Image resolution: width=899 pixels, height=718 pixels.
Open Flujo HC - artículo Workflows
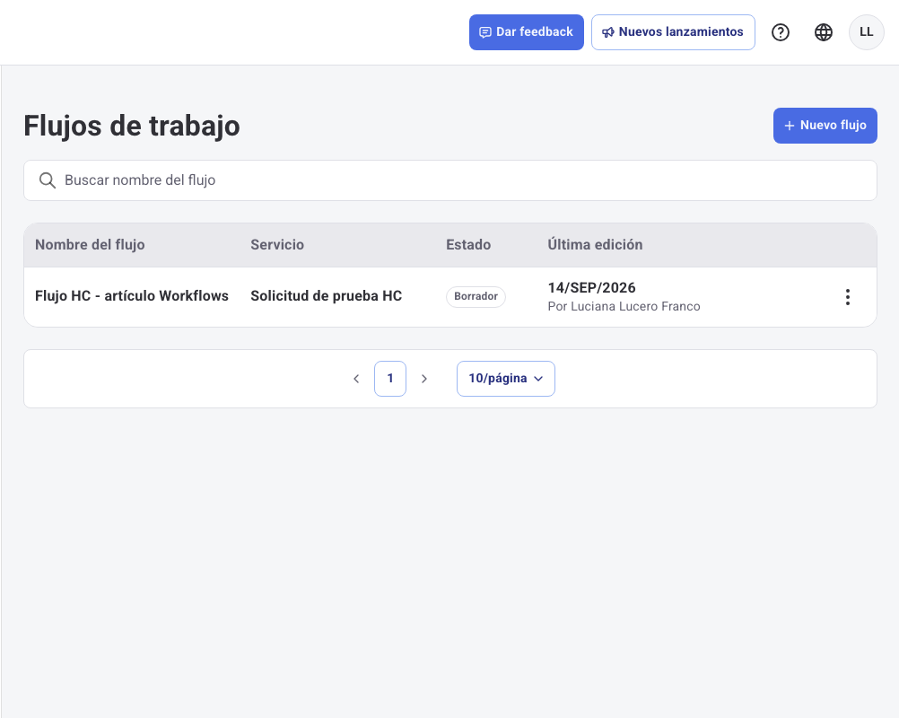coord(132,296)
